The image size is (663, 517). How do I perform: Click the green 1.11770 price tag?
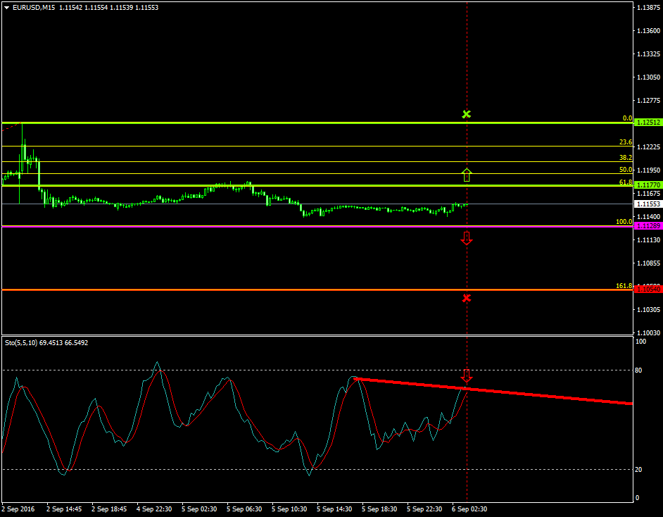coord(648,185)
